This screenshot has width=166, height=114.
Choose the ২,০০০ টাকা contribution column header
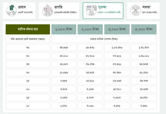coord(90,29)
